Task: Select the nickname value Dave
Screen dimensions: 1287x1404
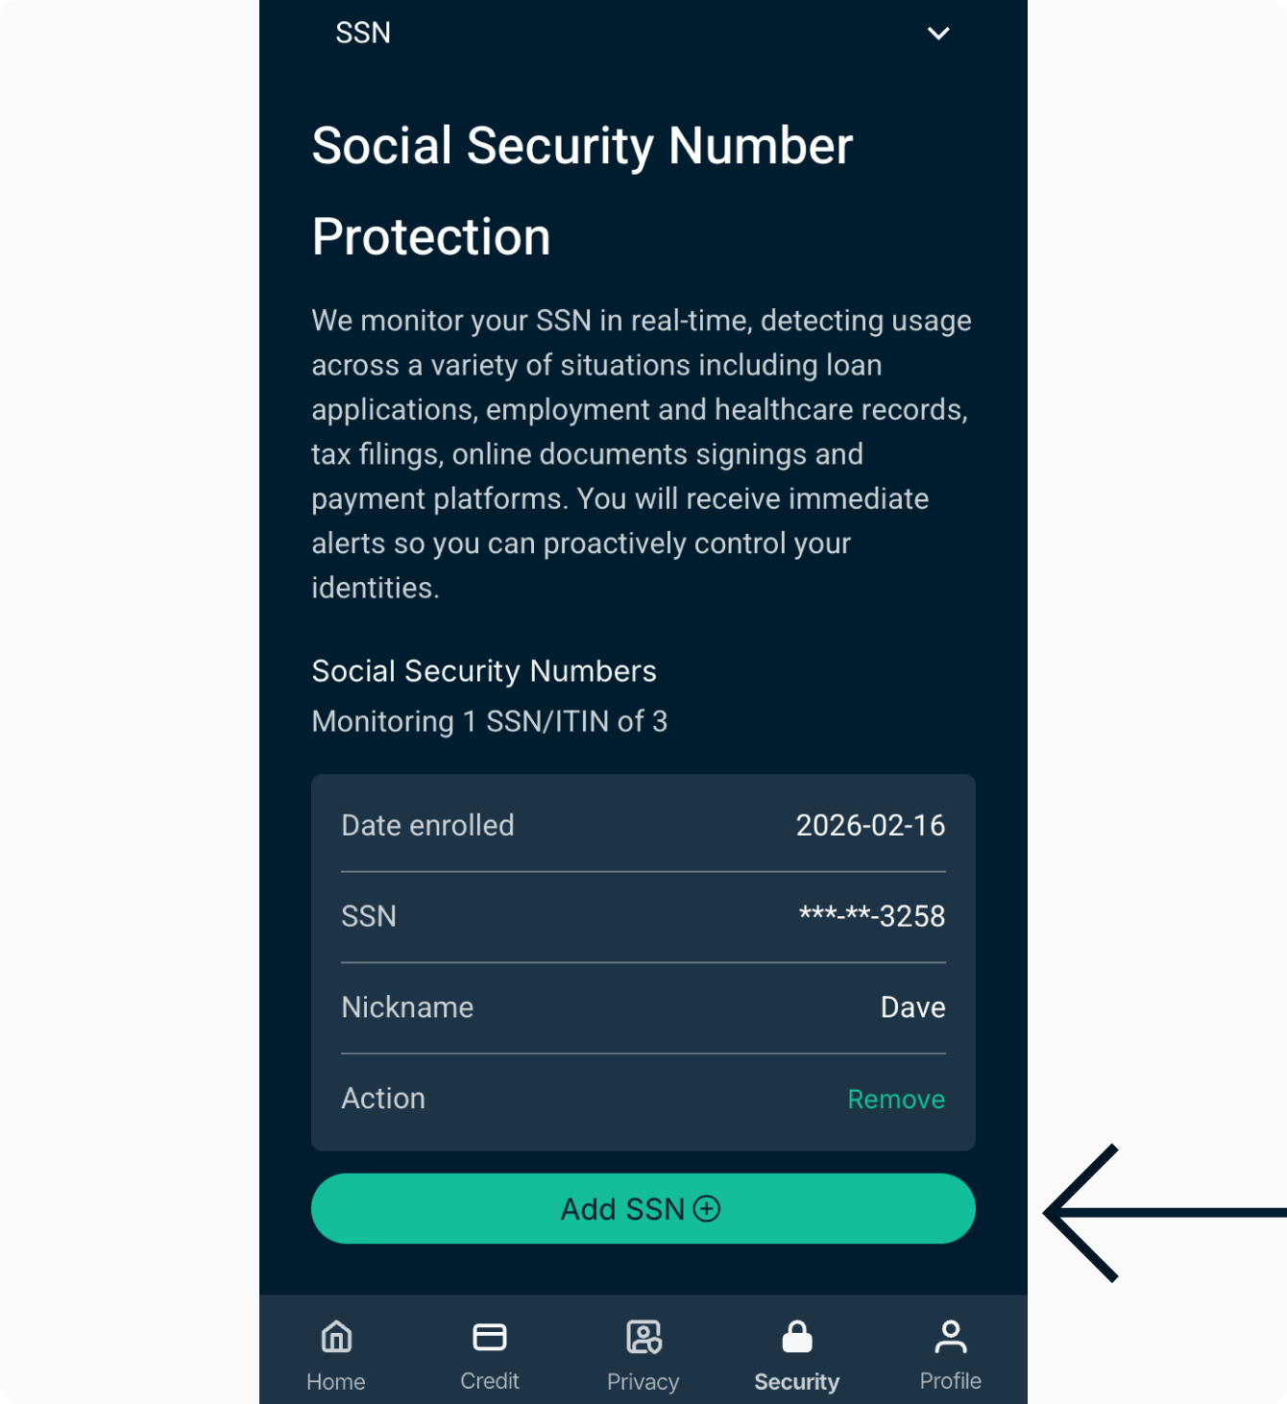Action: tap(912, 1007)
